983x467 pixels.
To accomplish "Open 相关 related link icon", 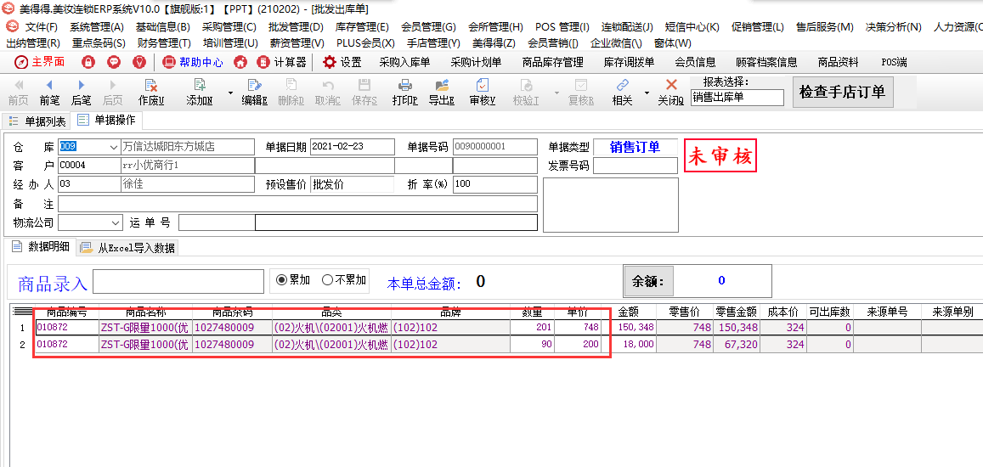I will (622, 93).
